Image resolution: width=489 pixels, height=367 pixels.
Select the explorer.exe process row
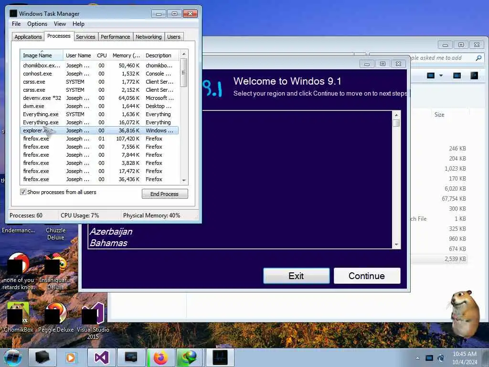coord(99,130)
